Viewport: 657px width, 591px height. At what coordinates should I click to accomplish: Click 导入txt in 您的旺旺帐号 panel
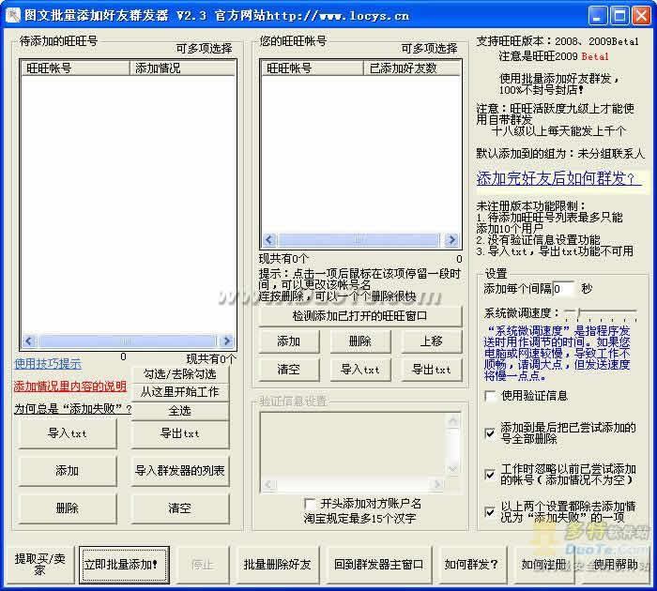[x=359, y=370]
